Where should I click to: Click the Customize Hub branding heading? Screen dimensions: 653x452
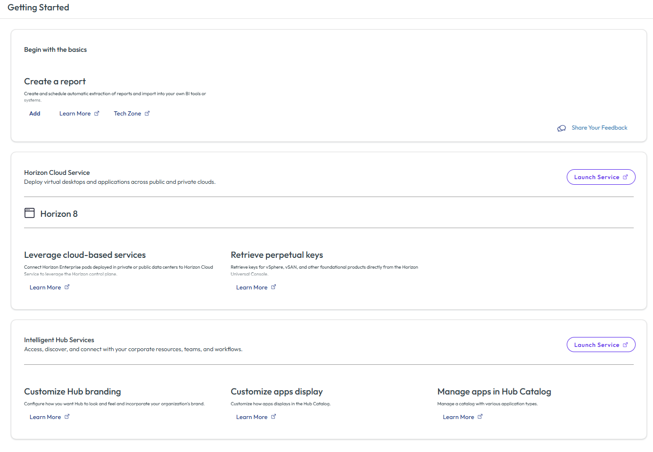(73, 392)
